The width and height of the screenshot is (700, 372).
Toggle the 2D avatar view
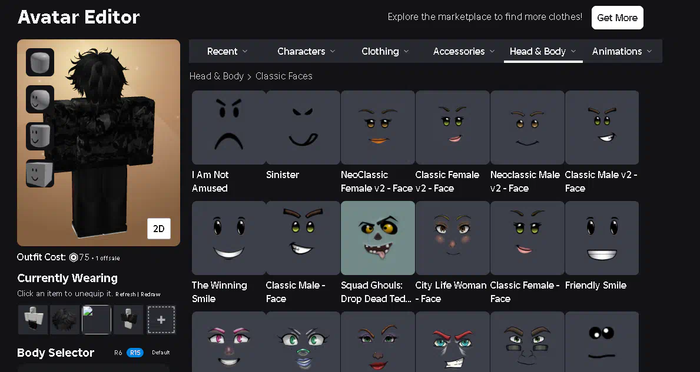pyautogui.click(x=159, y=229)
